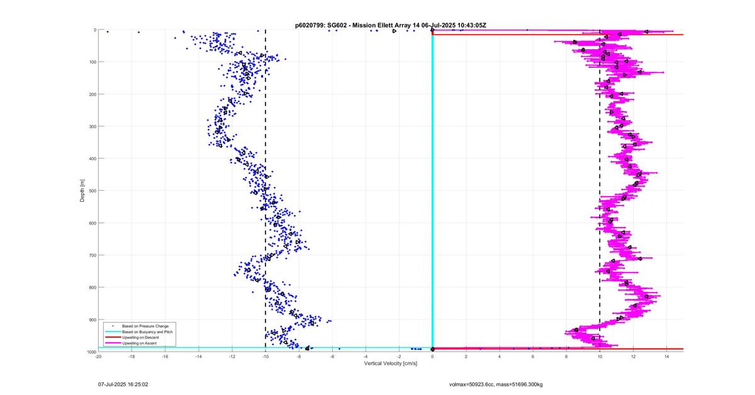
Task: Click velocity axis tick label 8
Action: coord(566,357)
